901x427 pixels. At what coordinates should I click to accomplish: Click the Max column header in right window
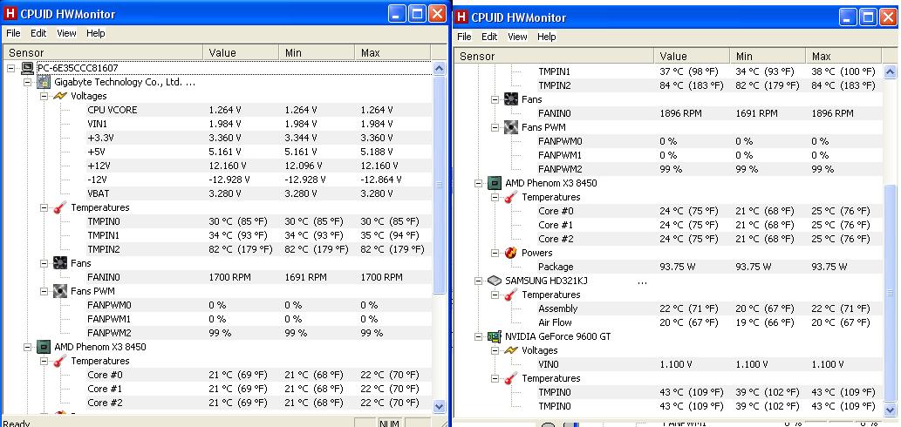pos(843,57)
